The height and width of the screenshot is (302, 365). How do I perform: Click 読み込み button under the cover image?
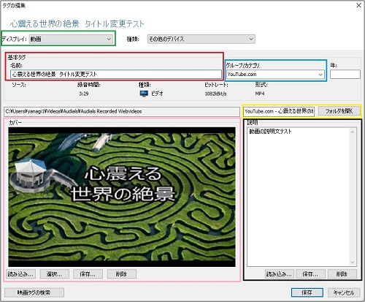click(20, 274)
